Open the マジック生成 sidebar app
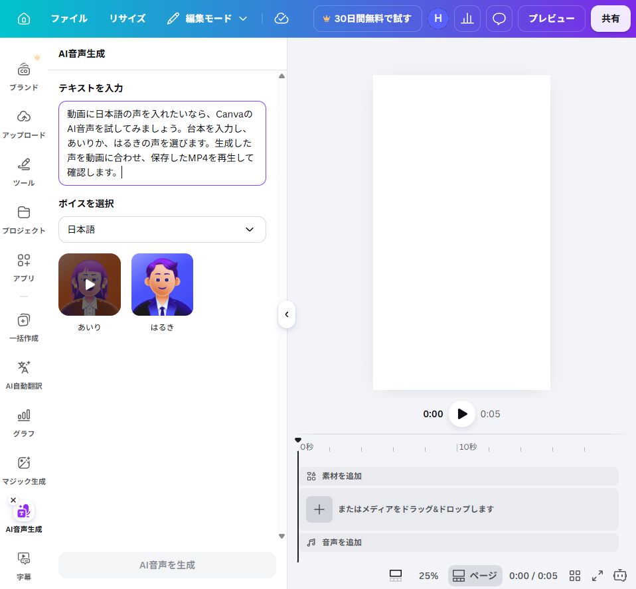This screenshot has height=589, width=636. coord(24,471)
